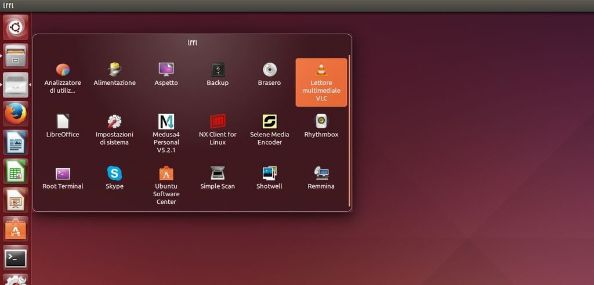Open the VLC media player launcher
This screenshot has height=285, width=594.
pyautogui.click(x=321, y=71)
